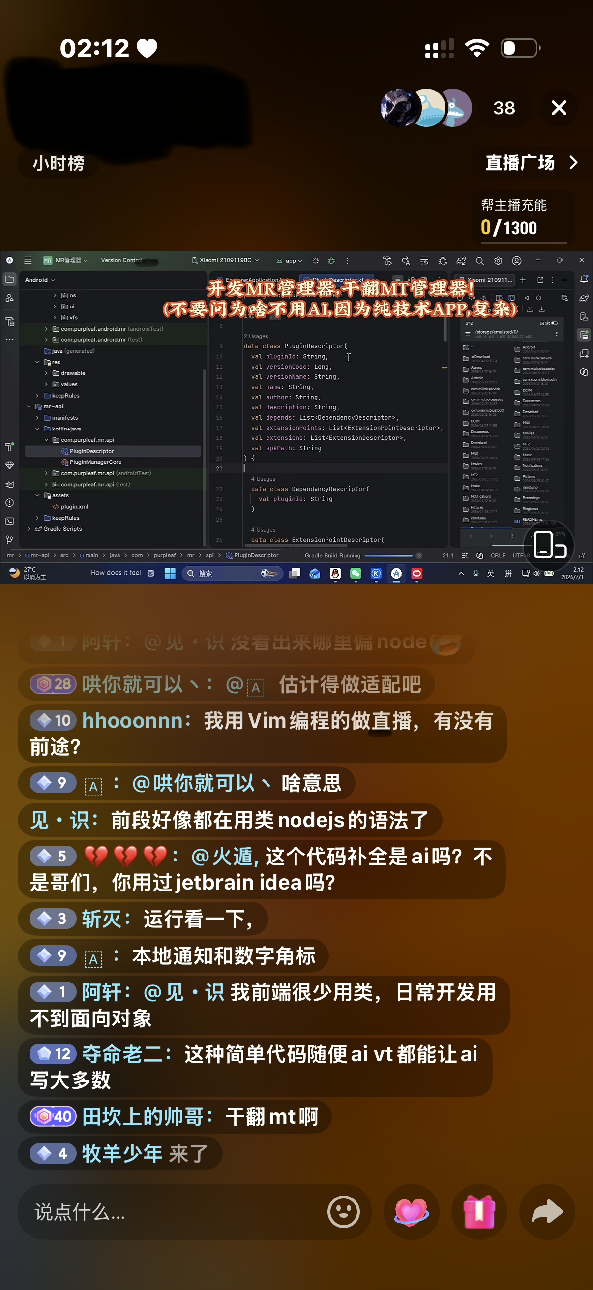Send a heart like to the stream

point(411,1211)
